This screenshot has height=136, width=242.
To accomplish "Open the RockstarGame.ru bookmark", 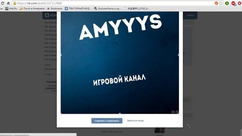I will [107, 9].
